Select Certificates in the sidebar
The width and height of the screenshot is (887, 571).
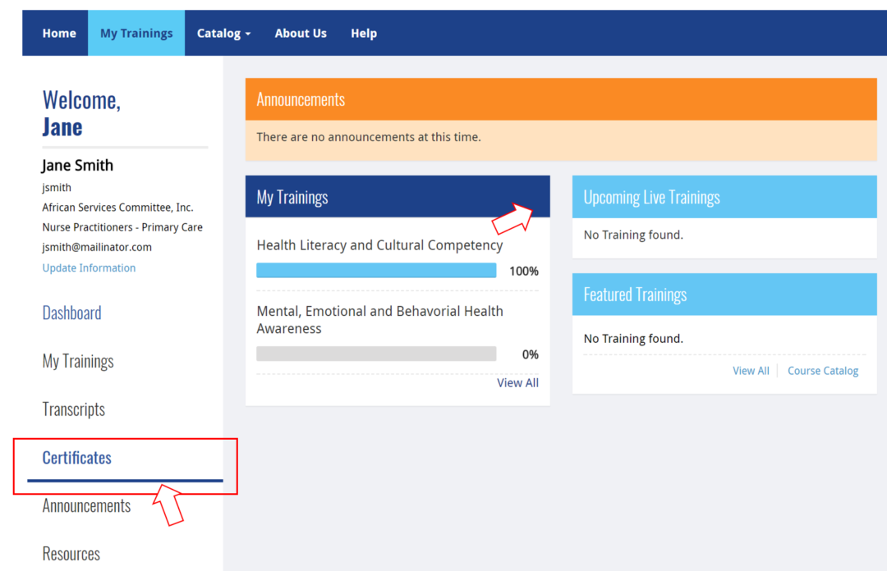77,458
